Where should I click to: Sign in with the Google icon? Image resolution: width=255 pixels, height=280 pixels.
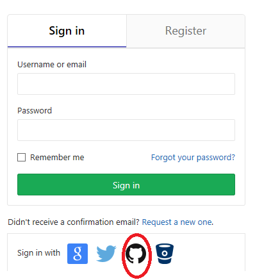pyautogui.click(x=78, y=254)
